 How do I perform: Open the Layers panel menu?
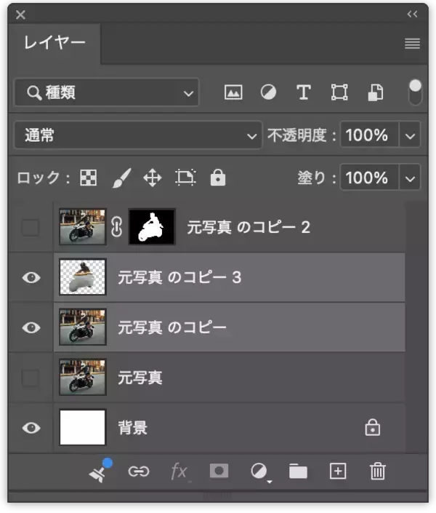coord(412,43)
